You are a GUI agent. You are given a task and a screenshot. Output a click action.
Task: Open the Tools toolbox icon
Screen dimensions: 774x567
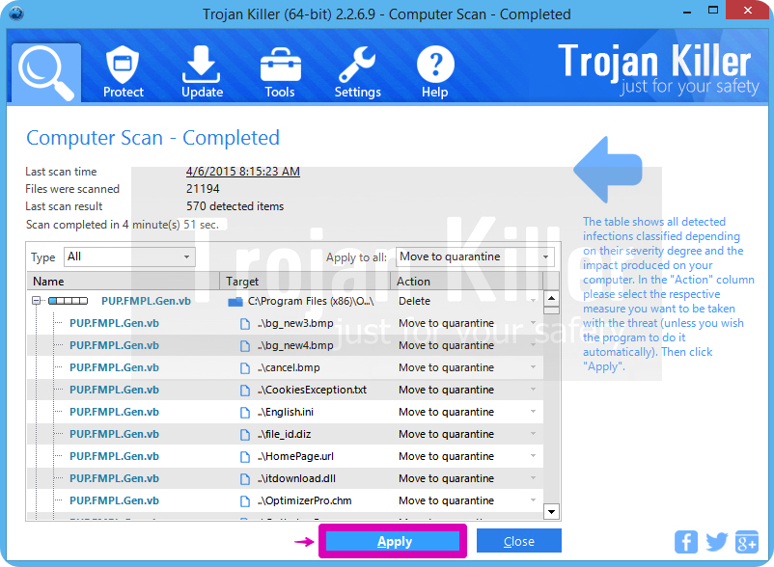pos(280,72)
